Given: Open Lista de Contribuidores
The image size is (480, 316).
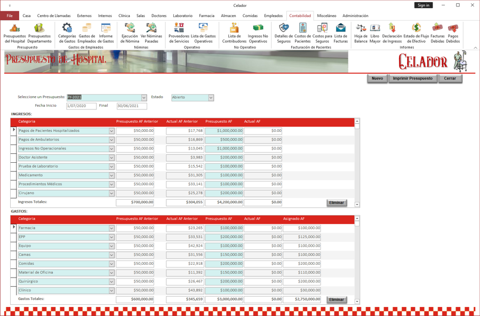Looking at the screenshot, I should (234, 33).
